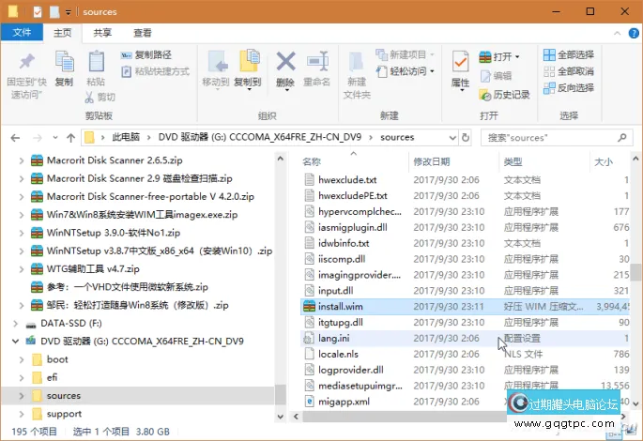
Task: Click the 重命名 rename icon
Action: coord(317,62)
